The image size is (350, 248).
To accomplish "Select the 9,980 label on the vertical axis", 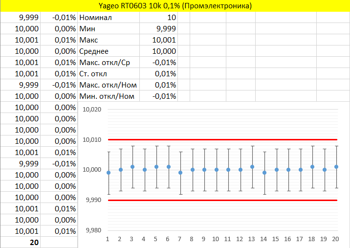I will pyautogui.click(x=92, y=230).
